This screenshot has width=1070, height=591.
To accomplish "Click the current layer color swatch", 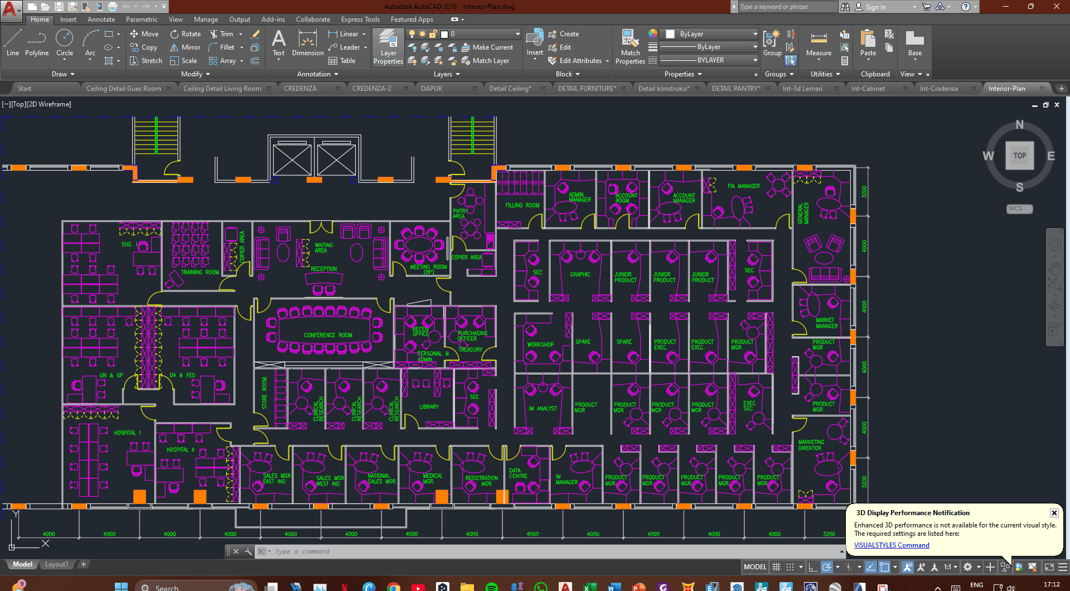I will pos(444,34).
